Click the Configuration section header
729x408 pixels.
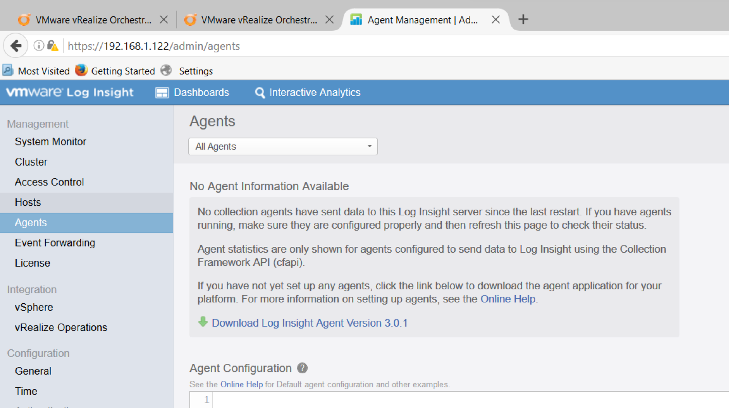(38, 353)
